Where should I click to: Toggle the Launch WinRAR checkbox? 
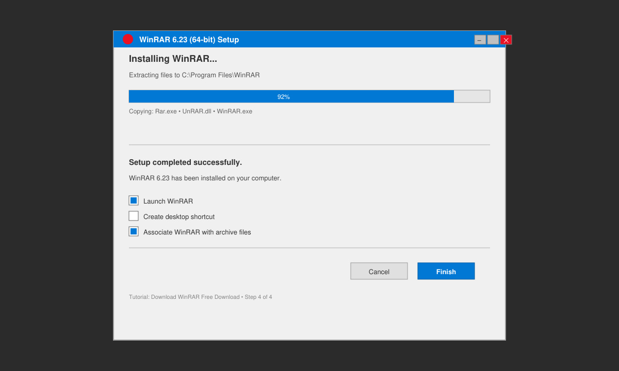coord(134,200)
